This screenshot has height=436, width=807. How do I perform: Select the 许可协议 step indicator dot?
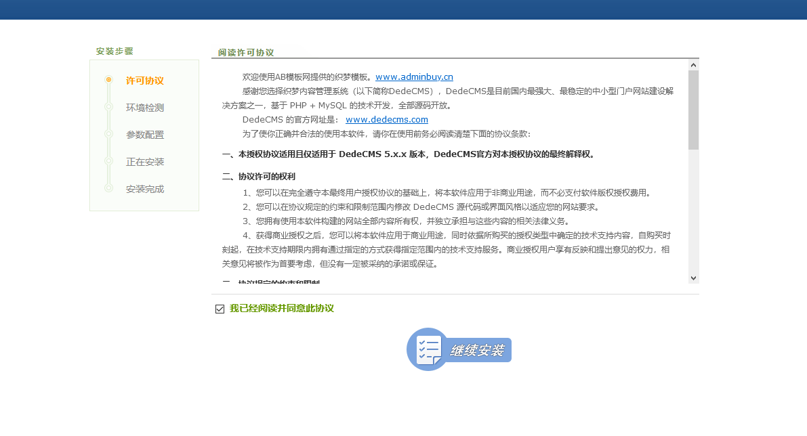(108, 79)
